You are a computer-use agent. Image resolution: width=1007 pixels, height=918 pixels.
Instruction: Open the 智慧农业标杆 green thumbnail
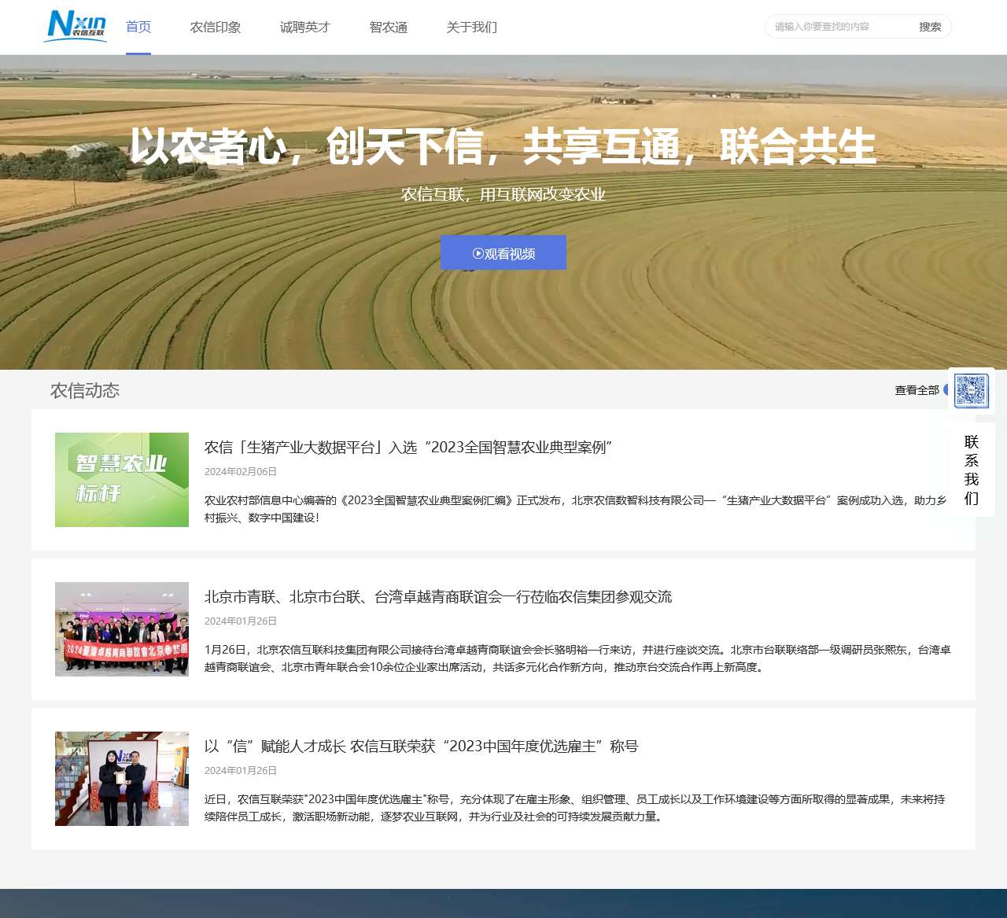(122, 480)
